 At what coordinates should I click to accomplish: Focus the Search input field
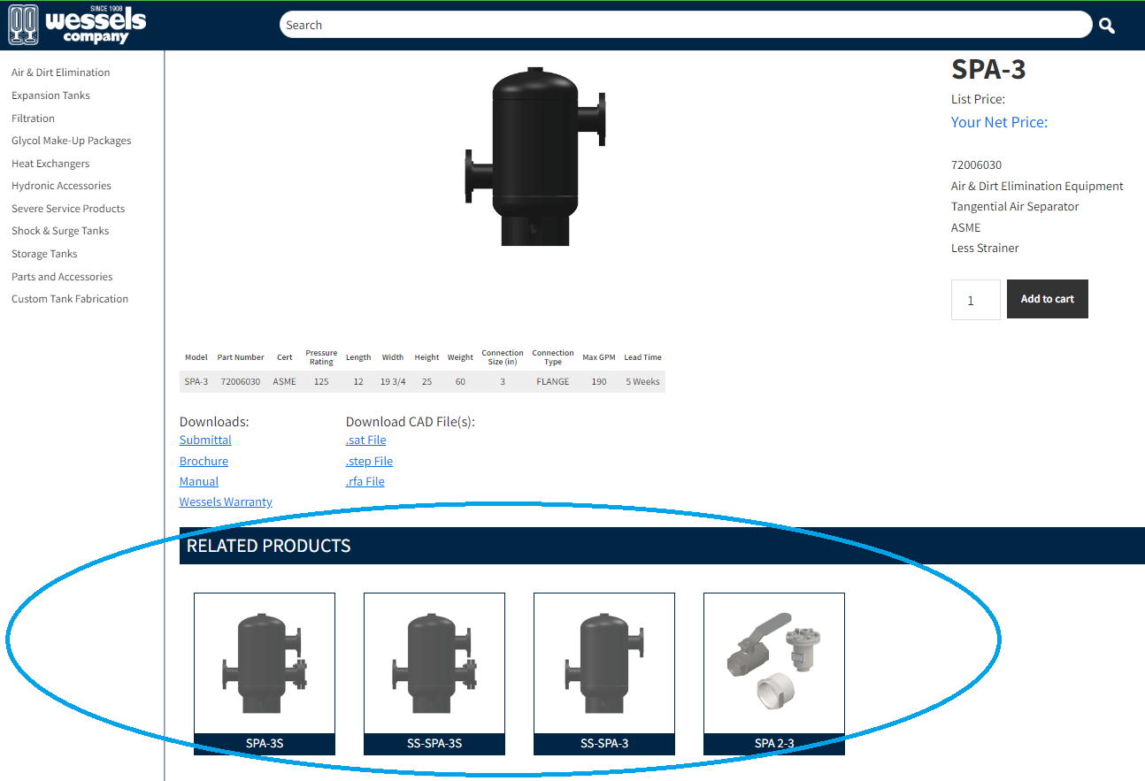686,25
